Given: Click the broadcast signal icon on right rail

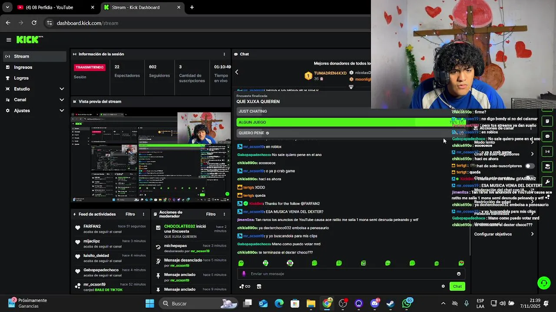Looking at the screenshot, I should (x=547, y=152).
